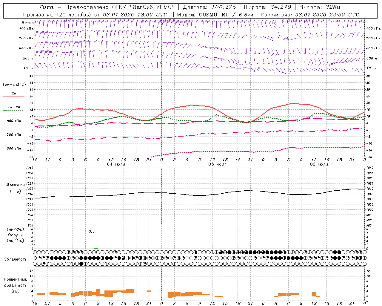The width and height of the screenshot is (382, 306).
Task: Click the "(мм/1ч.)" precipitation unit label
Action: pos(16,241)
